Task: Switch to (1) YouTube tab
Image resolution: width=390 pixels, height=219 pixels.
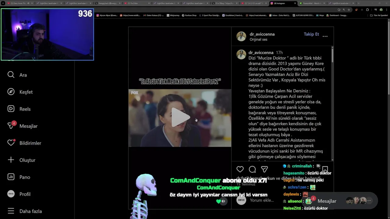Action: 136,3
